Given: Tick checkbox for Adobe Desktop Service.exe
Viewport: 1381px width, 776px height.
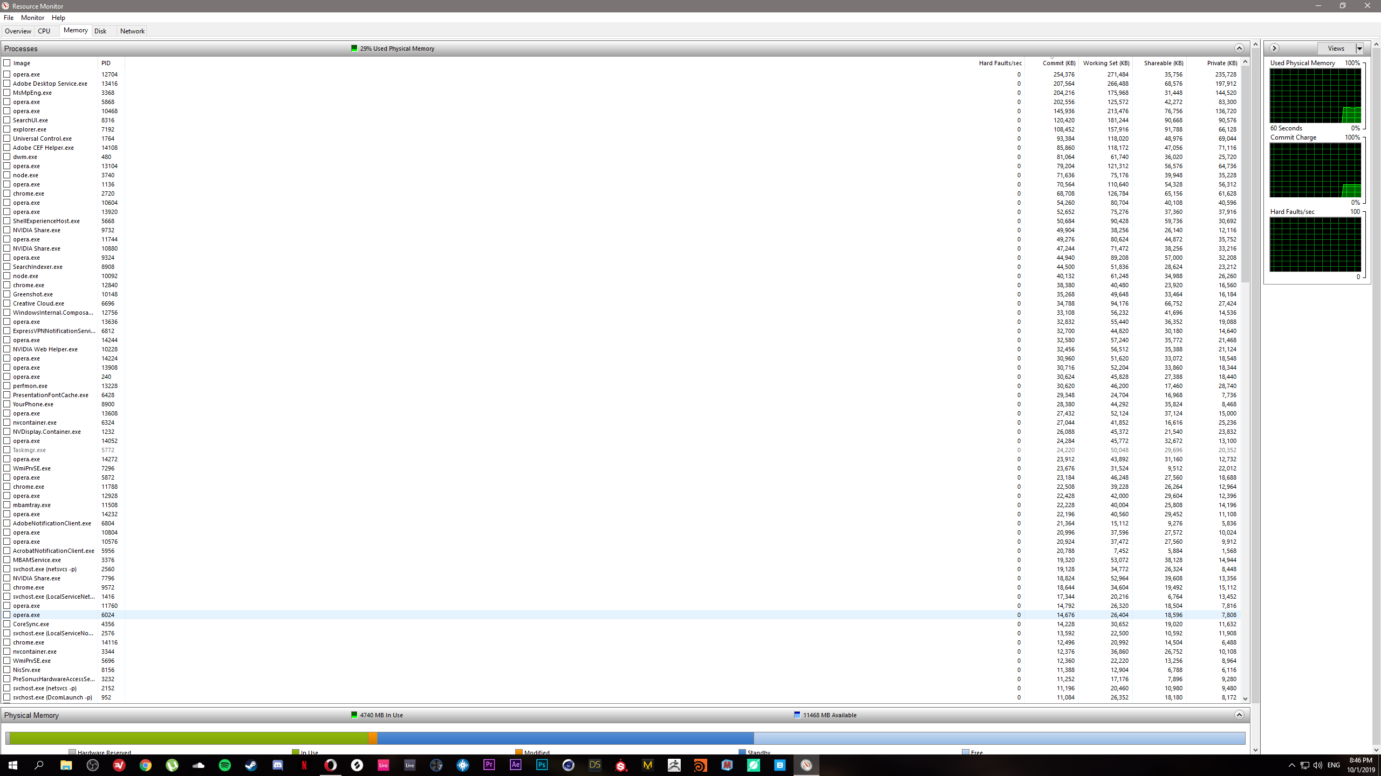Looking at the screenshot, I should click(7, 83).
